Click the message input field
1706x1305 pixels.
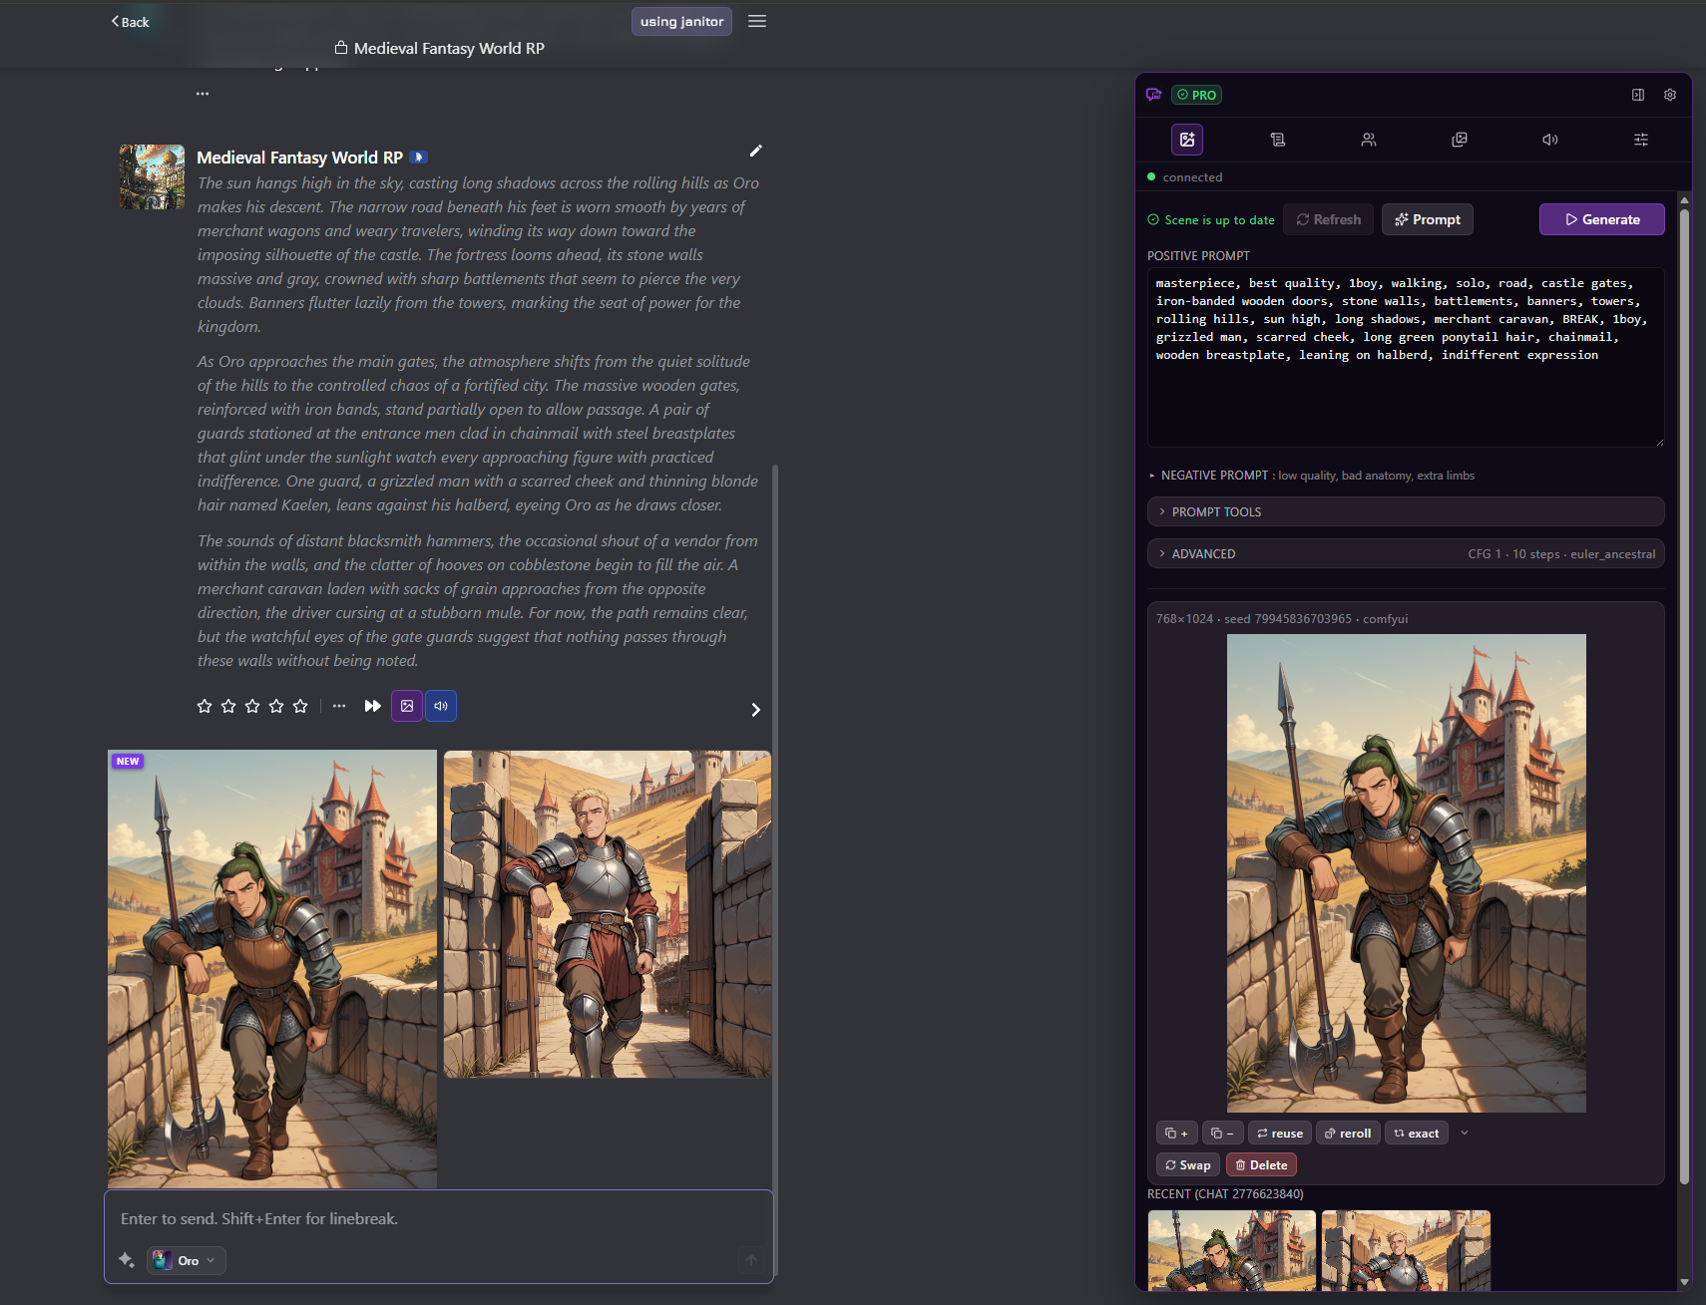439,1218
